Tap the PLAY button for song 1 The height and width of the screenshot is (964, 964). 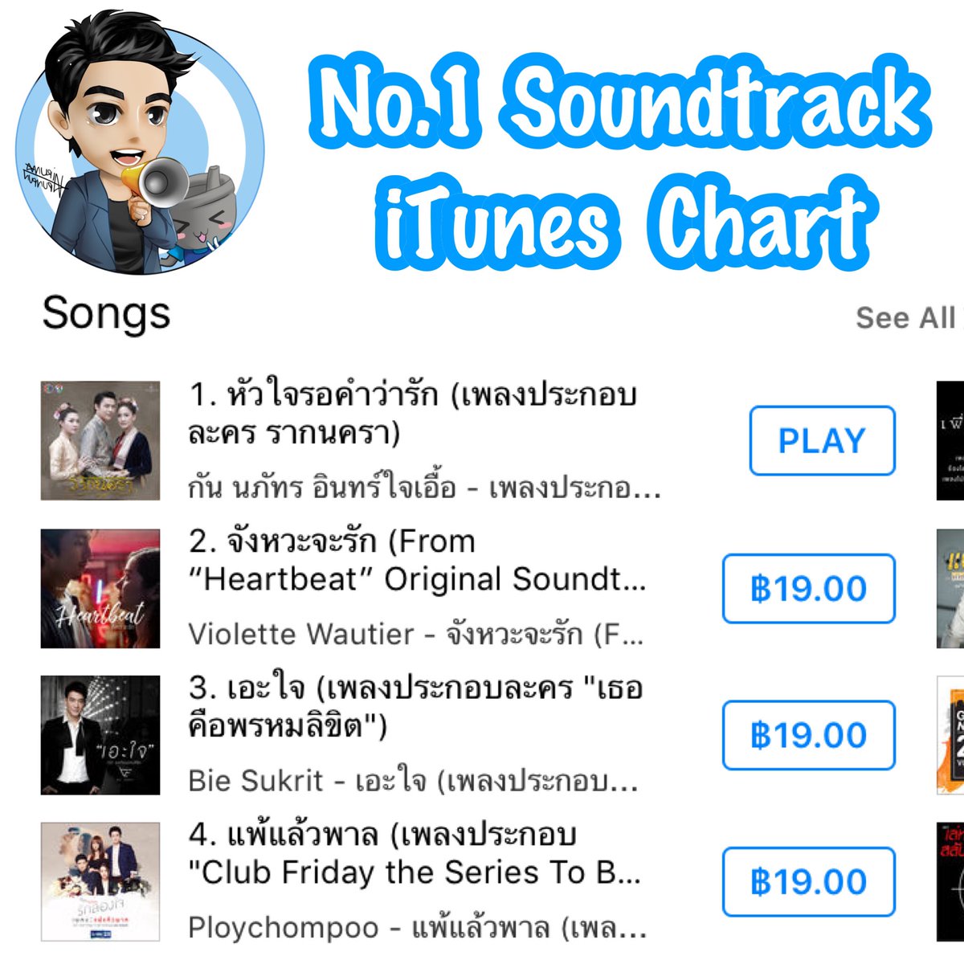(x=822, y=440)
